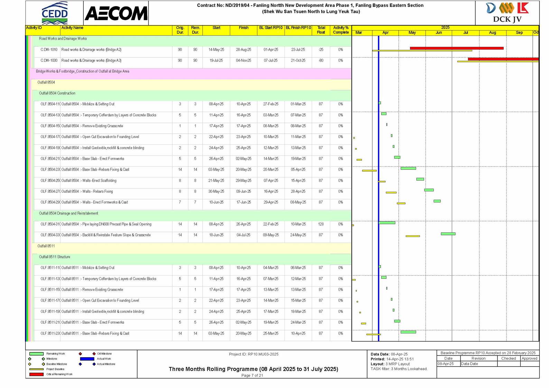549x388 pixels.
Task: Click Finish date 04-Nov-25 for C.DW-1030
Action: click(244, 60)
